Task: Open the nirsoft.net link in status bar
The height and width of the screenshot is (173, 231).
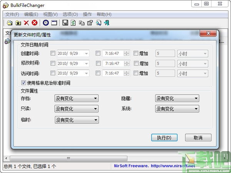Action: (x=173, y=166)
